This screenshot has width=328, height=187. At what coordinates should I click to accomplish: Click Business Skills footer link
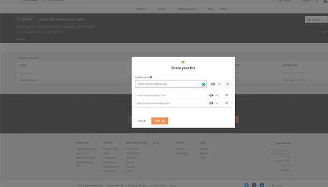[111, 149]
